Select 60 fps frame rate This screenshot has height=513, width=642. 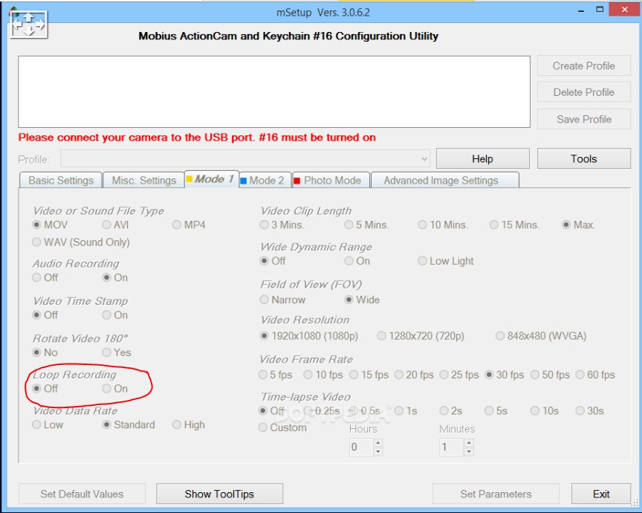(581, 375)
